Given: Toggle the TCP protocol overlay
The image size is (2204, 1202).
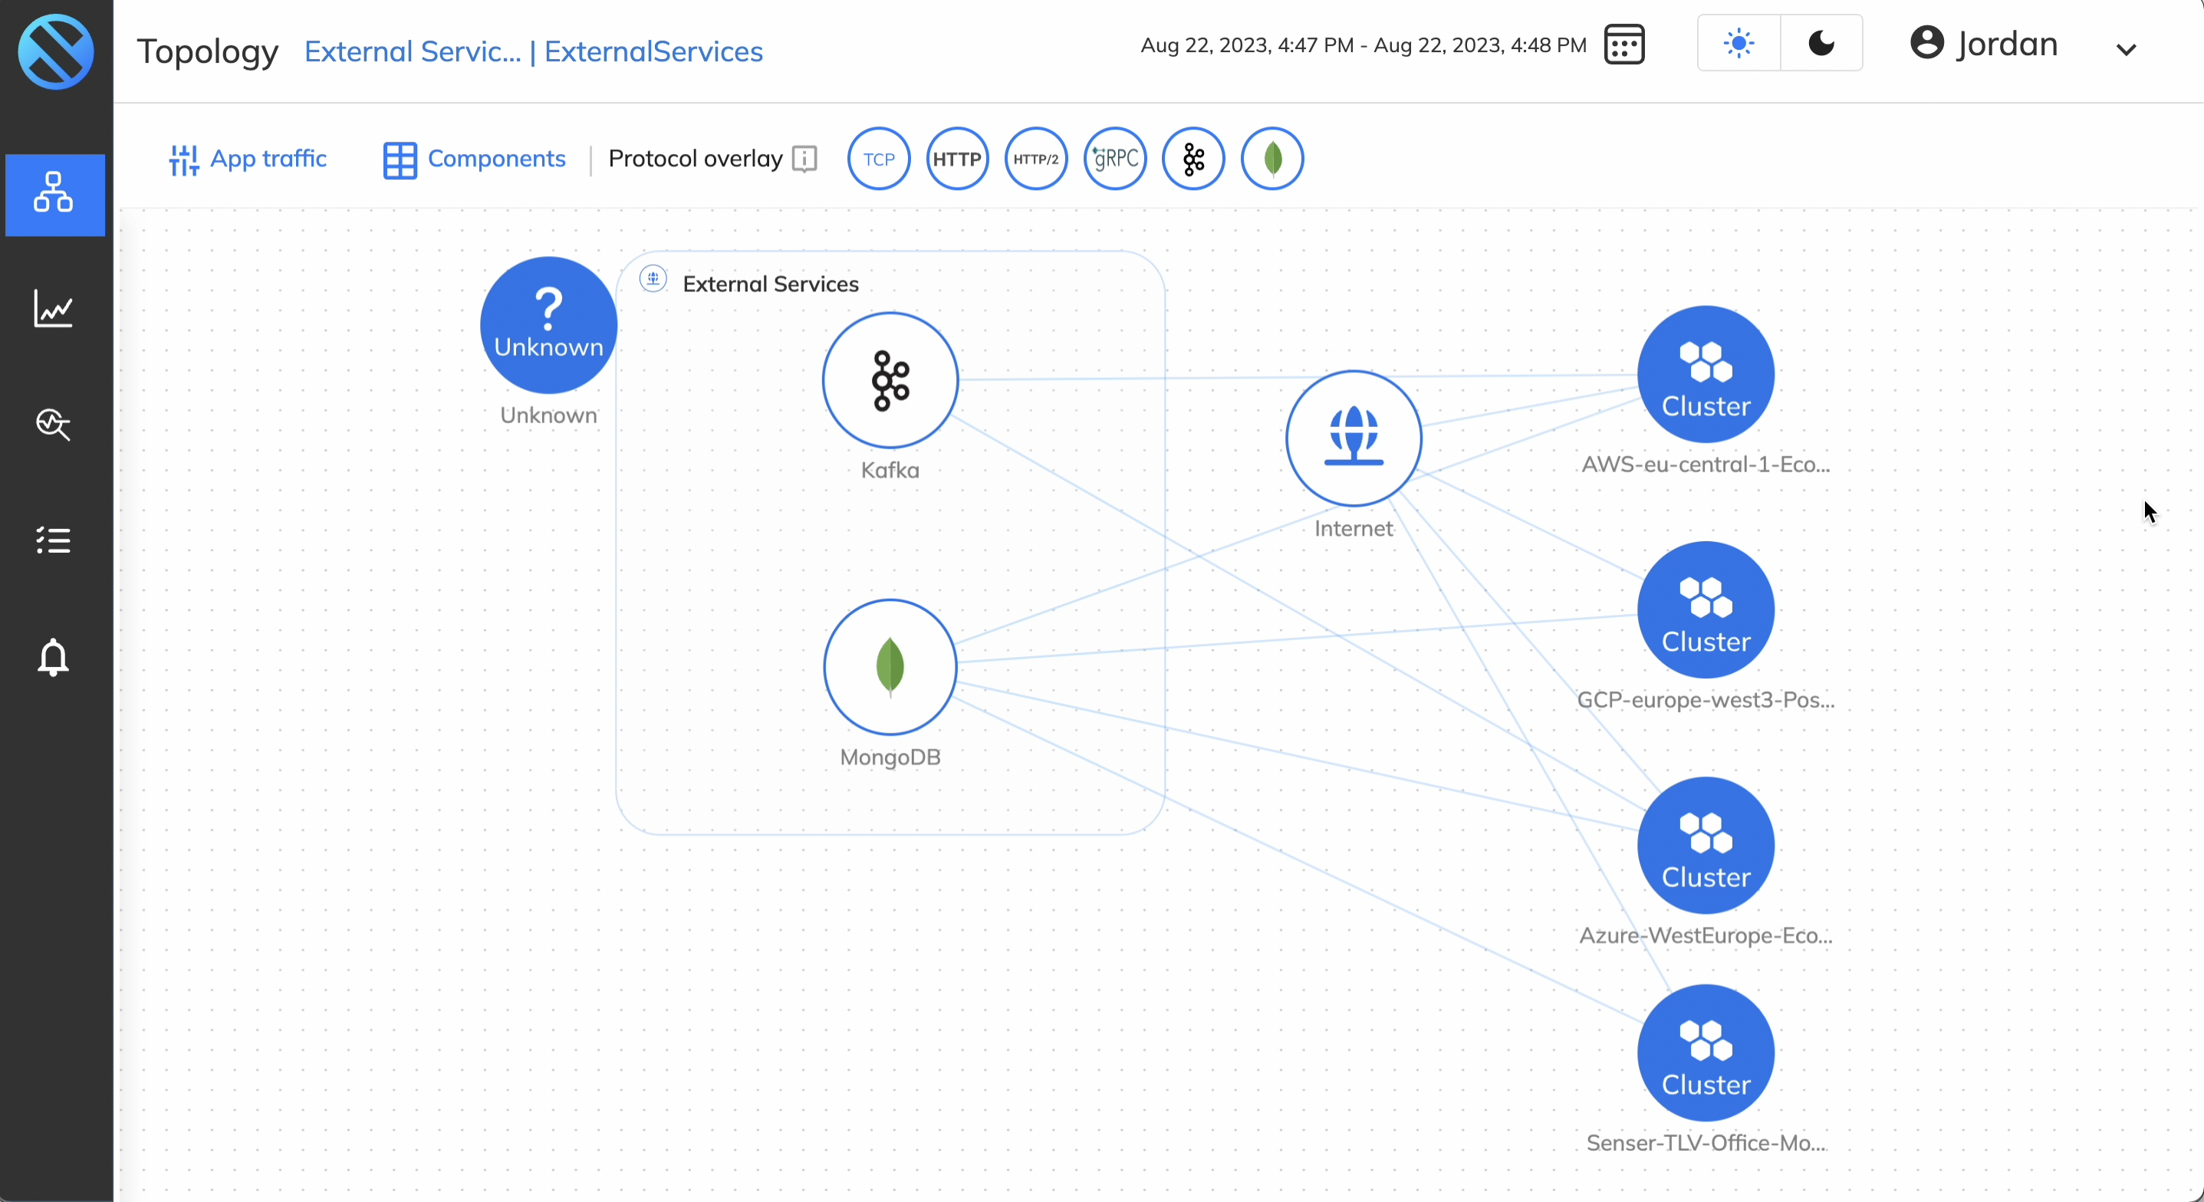Looking at the screenshot, I should pos(879,159).
